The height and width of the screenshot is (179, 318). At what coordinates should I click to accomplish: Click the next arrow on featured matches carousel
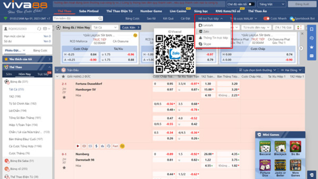pos(301,48)
